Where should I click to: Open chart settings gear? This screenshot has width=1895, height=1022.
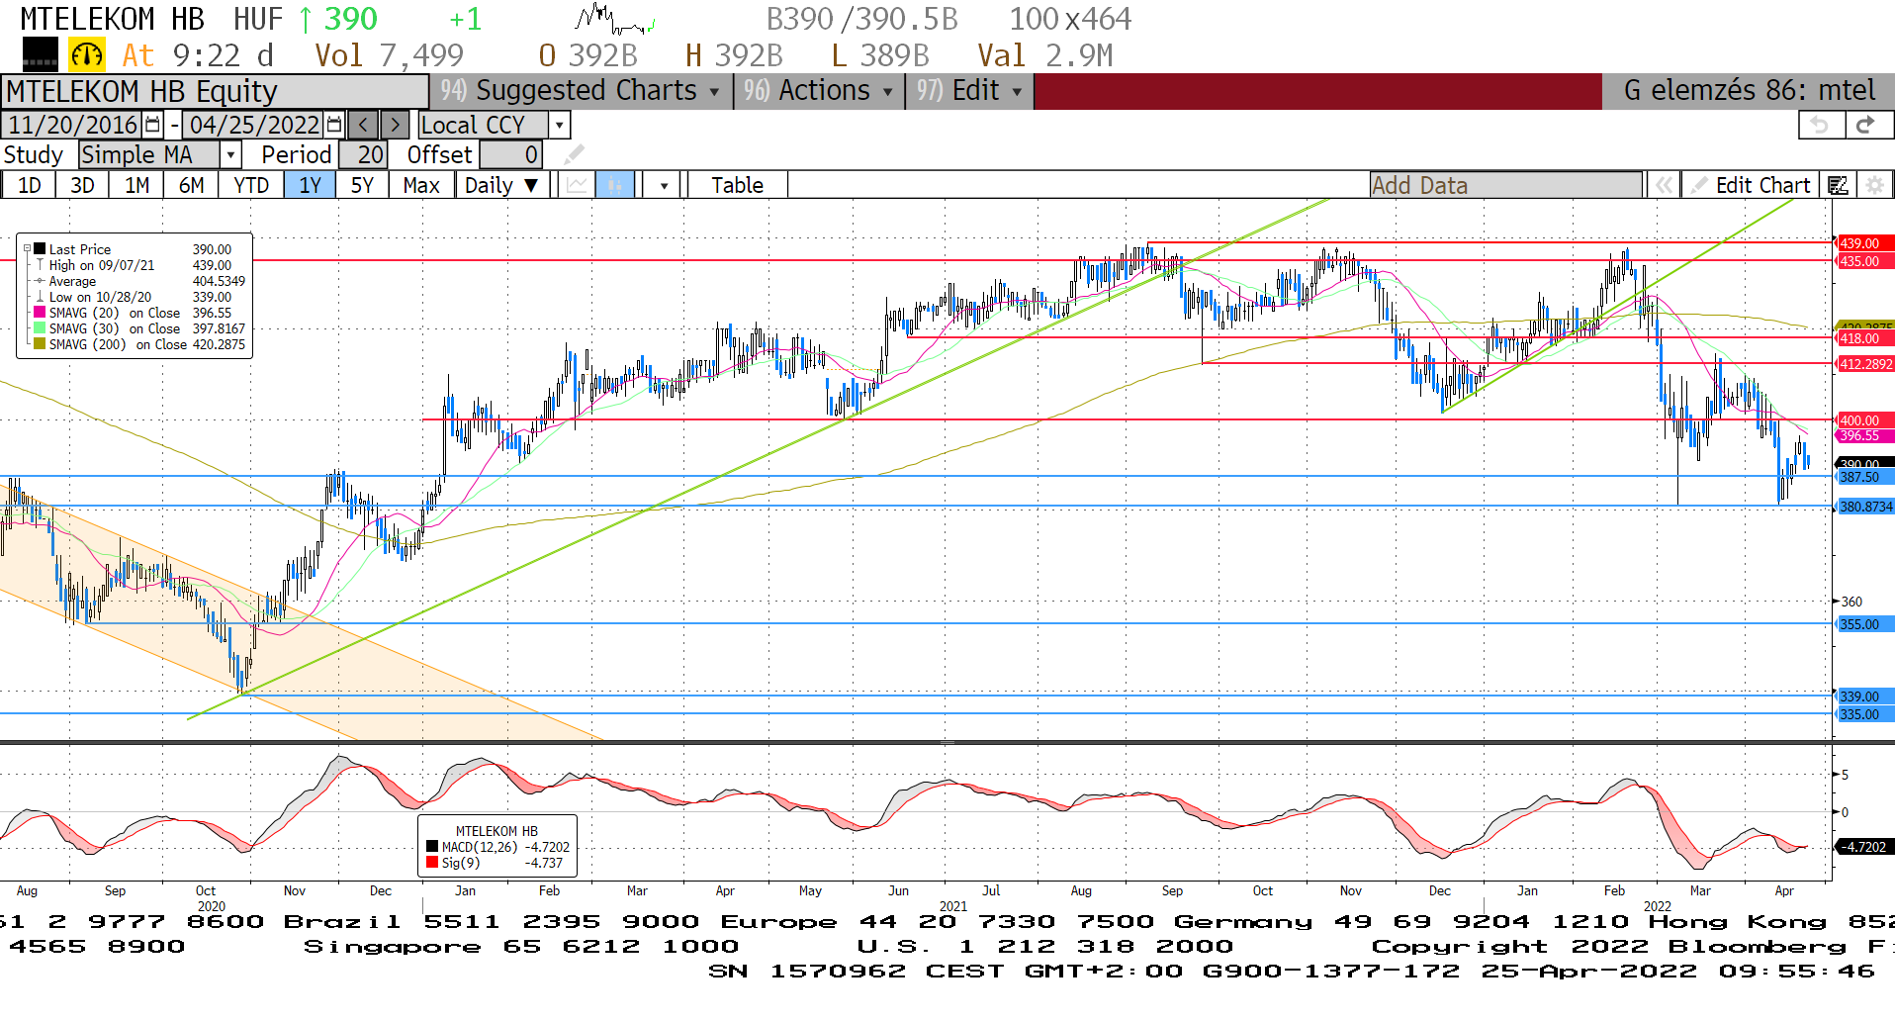(1873, 185)
